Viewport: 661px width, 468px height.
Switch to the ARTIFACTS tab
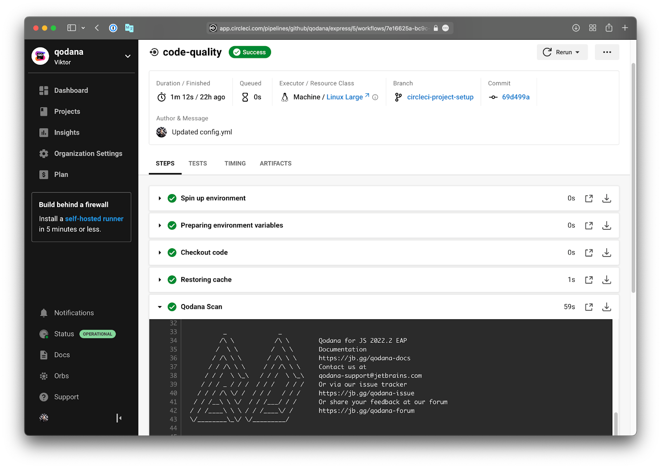(276, 164)
